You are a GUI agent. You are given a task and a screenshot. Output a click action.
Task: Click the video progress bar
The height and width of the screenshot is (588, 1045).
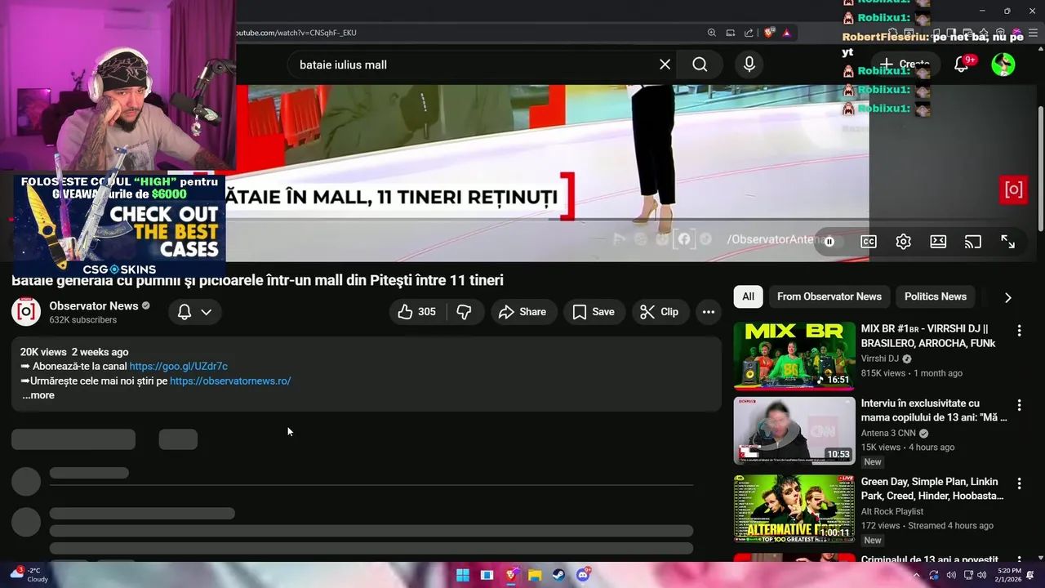(522, 219)
